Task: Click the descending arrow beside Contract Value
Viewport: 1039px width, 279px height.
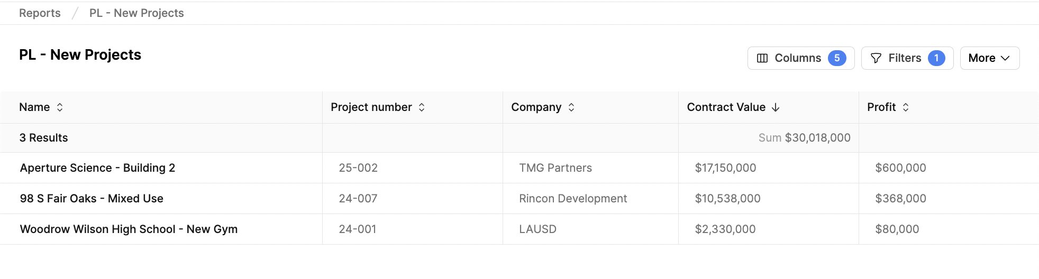Action: pos(776,107)
